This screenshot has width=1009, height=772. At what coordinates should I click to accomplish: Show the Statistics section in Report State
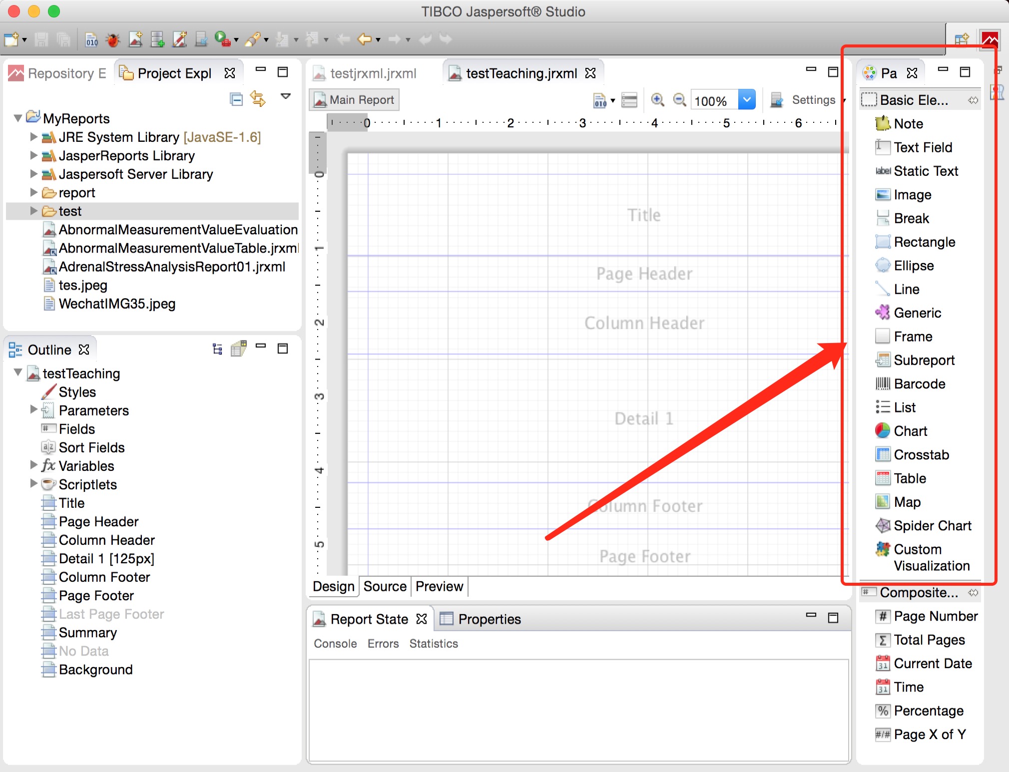click(434, 644)
